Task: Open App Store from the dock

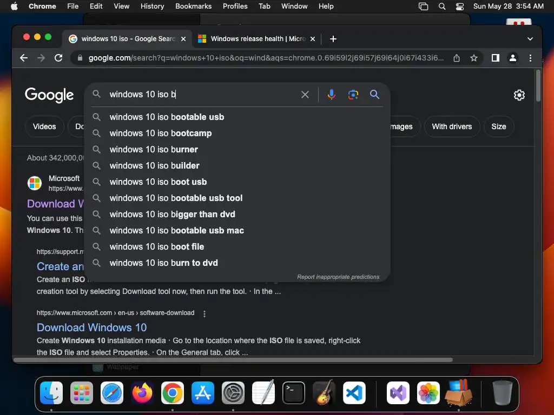Action: tap(203, 392)
